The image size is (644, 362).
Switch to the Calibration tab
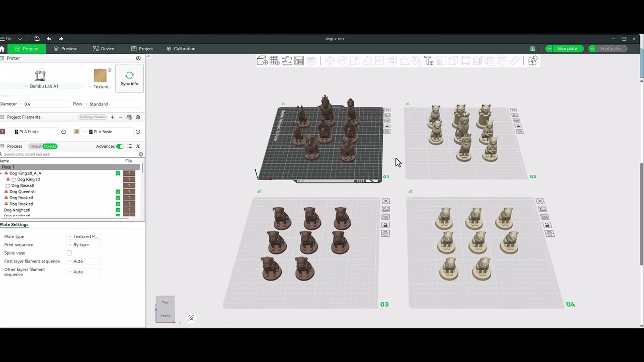[181, 49]
